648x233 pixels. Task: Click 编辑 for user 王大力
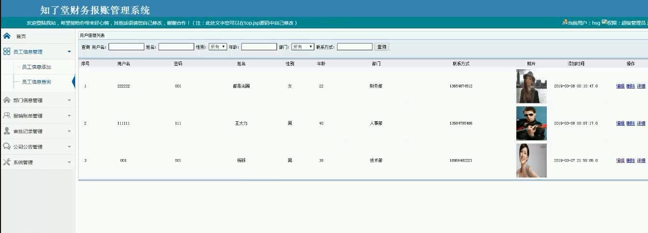[x=620, y=123]
